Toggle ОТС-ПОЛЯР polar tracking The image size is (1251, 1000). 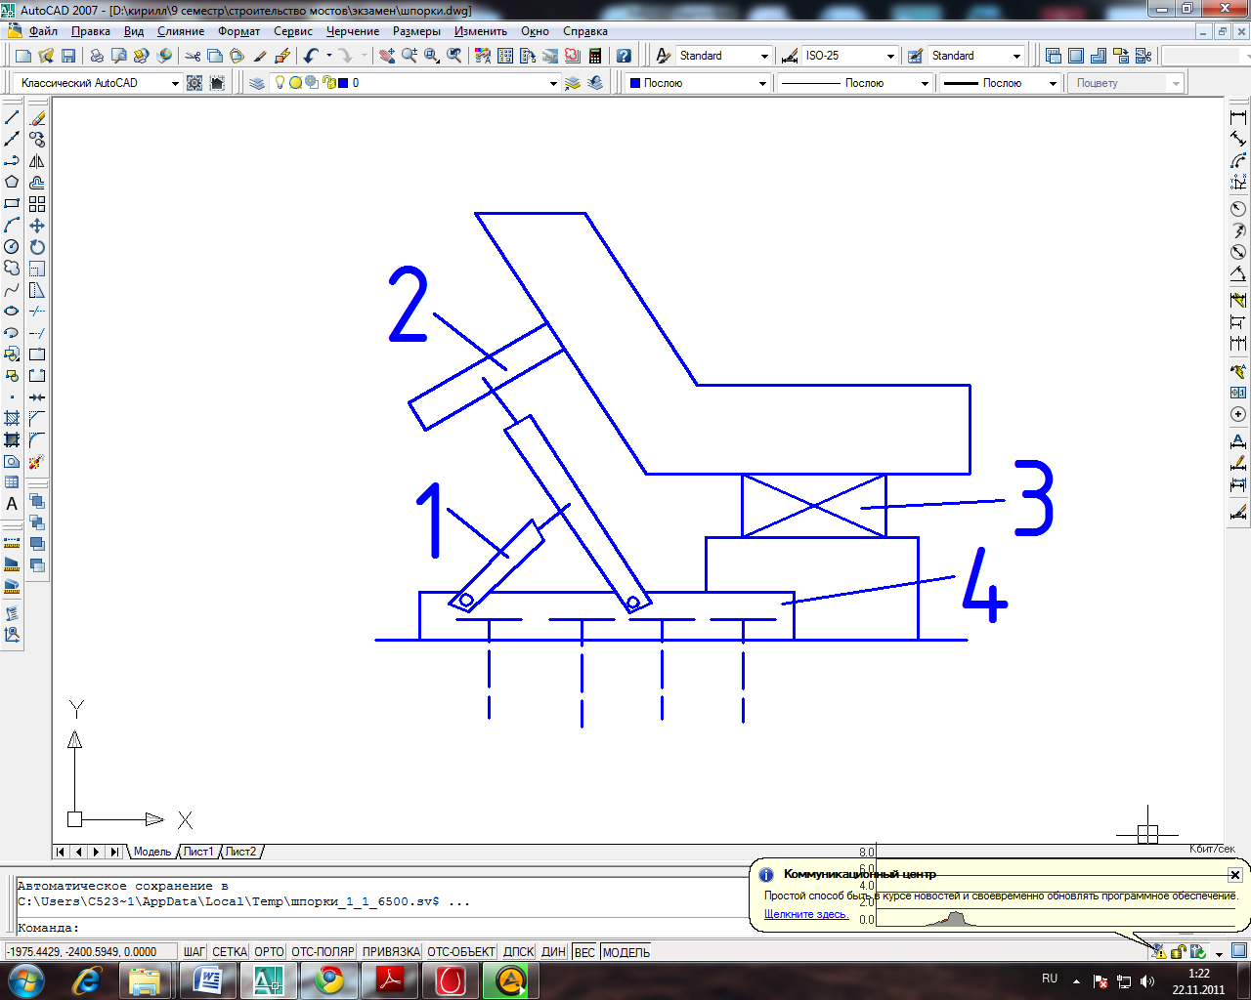pos(324,952)
